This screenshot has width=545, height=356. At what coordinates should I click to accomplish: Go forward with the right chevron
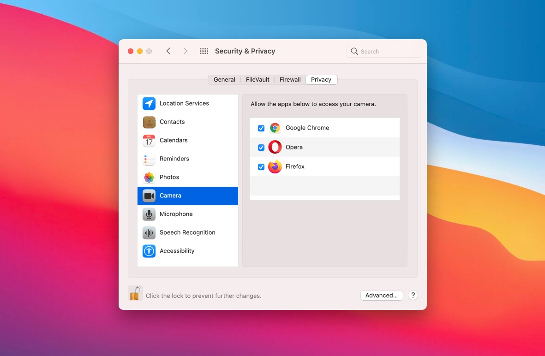[x=185, y=51]
